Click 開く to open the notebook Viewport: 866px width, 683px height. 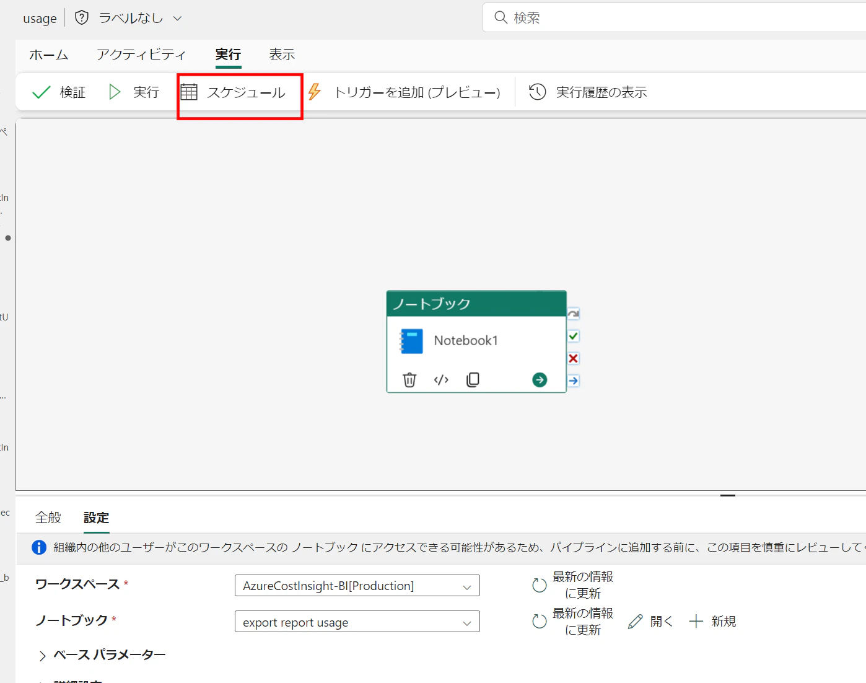650,621
